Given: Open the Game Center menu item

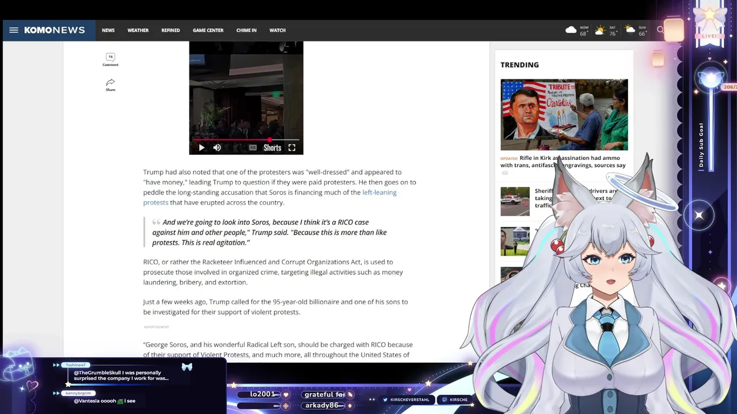Looking at the screenshot, I should (x=208, y=30).
